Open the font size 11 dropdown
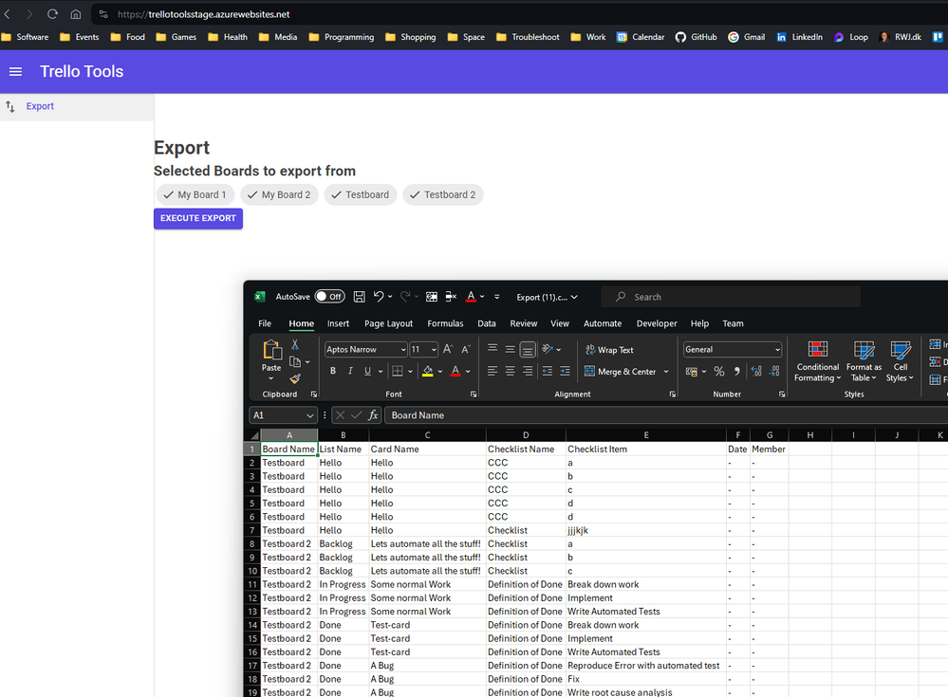 click(434, 350)
